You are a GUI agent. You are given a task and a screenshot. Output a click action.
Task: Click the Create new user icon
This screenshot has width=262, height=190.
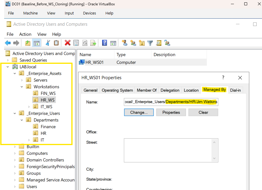click(124, 43)
